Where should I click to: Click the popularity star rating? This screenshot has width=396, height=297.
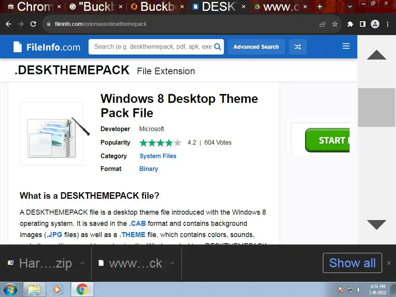160,143
